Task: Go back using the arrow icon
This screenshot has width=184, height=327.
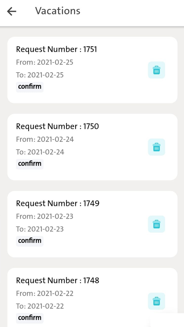Action: click(12, 11)
